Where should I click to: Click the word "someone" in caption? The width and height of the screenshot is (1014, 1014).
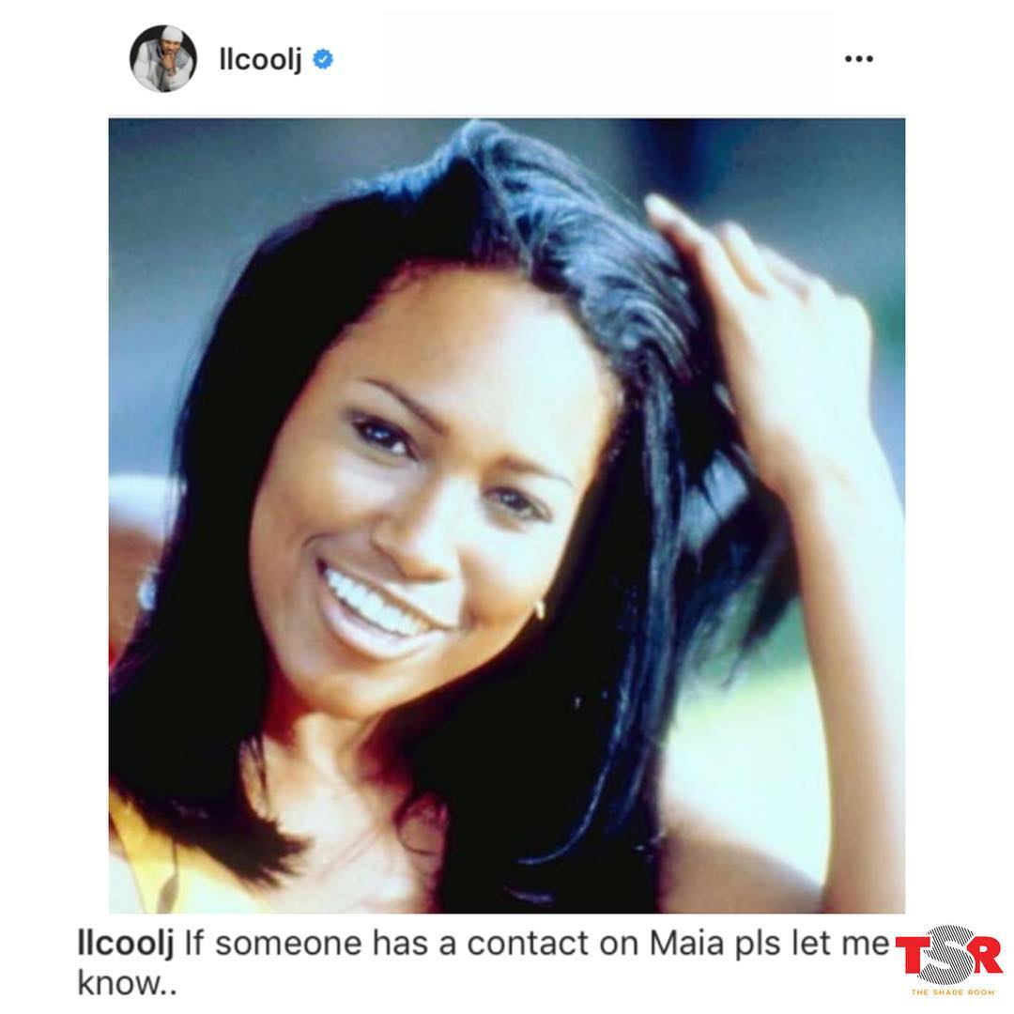click(288, 944)
